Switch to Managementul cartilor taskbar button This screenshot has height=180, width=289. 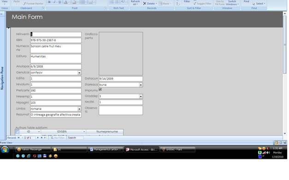(x=106, y=150)
